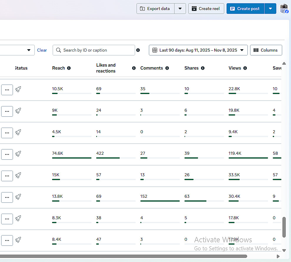Click the info icon next to Comments
The image size is (291, 262).
coord(167,68)
